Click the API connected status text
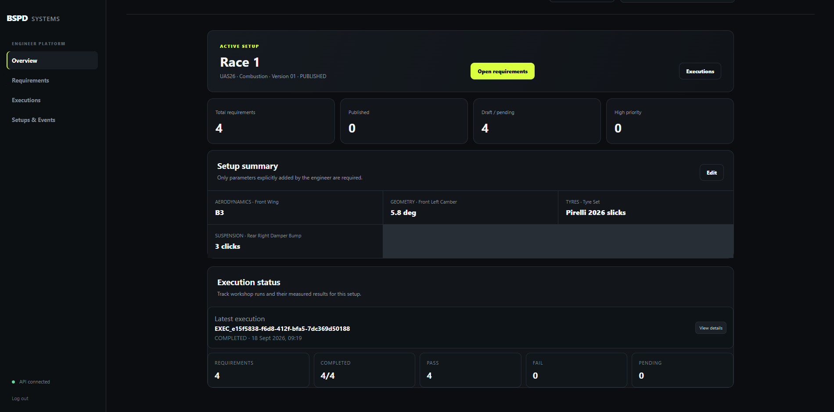This screenshot has width=834, height=412. (35, 382)
